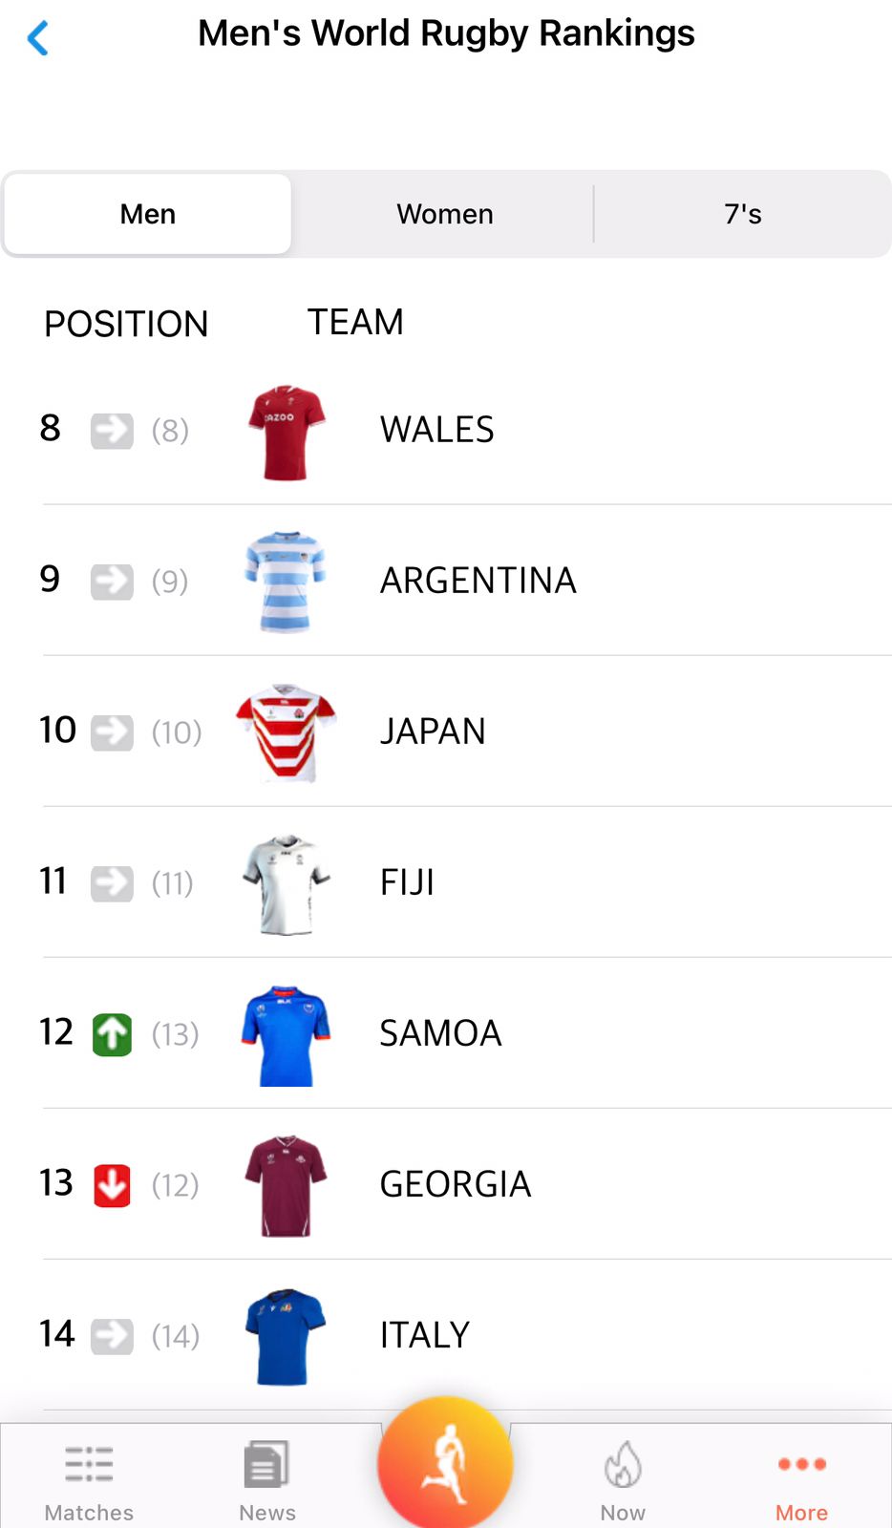The height and width of the screenshot is (1528, 892).
Task: Tap the Wales unchanged-position arrow icon
Action: 112,431
